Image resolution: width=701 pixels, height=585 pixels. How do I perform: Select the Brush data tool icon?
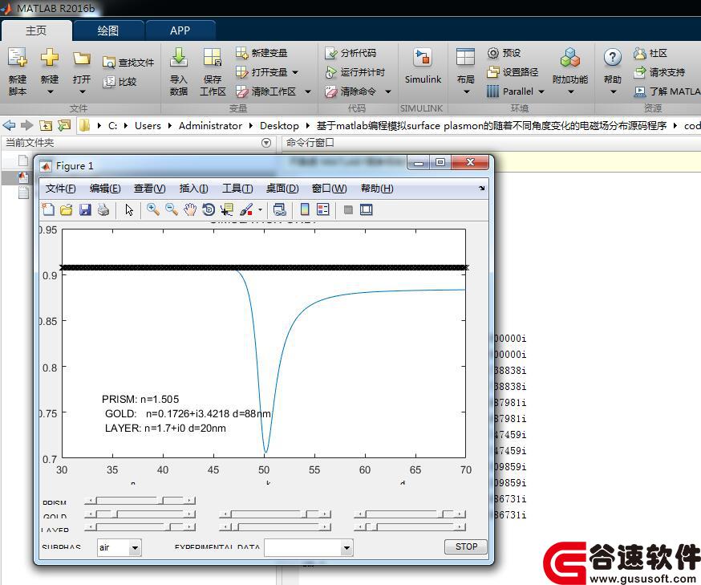(246, 209)
